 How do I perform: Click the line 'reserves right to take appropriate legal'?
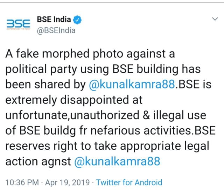110,146
